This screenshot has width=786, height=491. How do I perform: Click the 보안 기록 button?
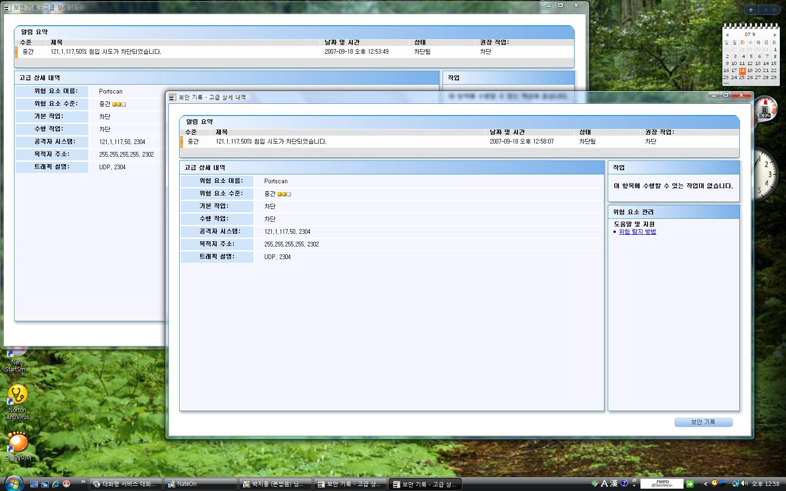tap(703, 422)
